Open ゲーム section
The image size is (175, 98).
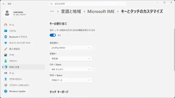coord(24,73)
